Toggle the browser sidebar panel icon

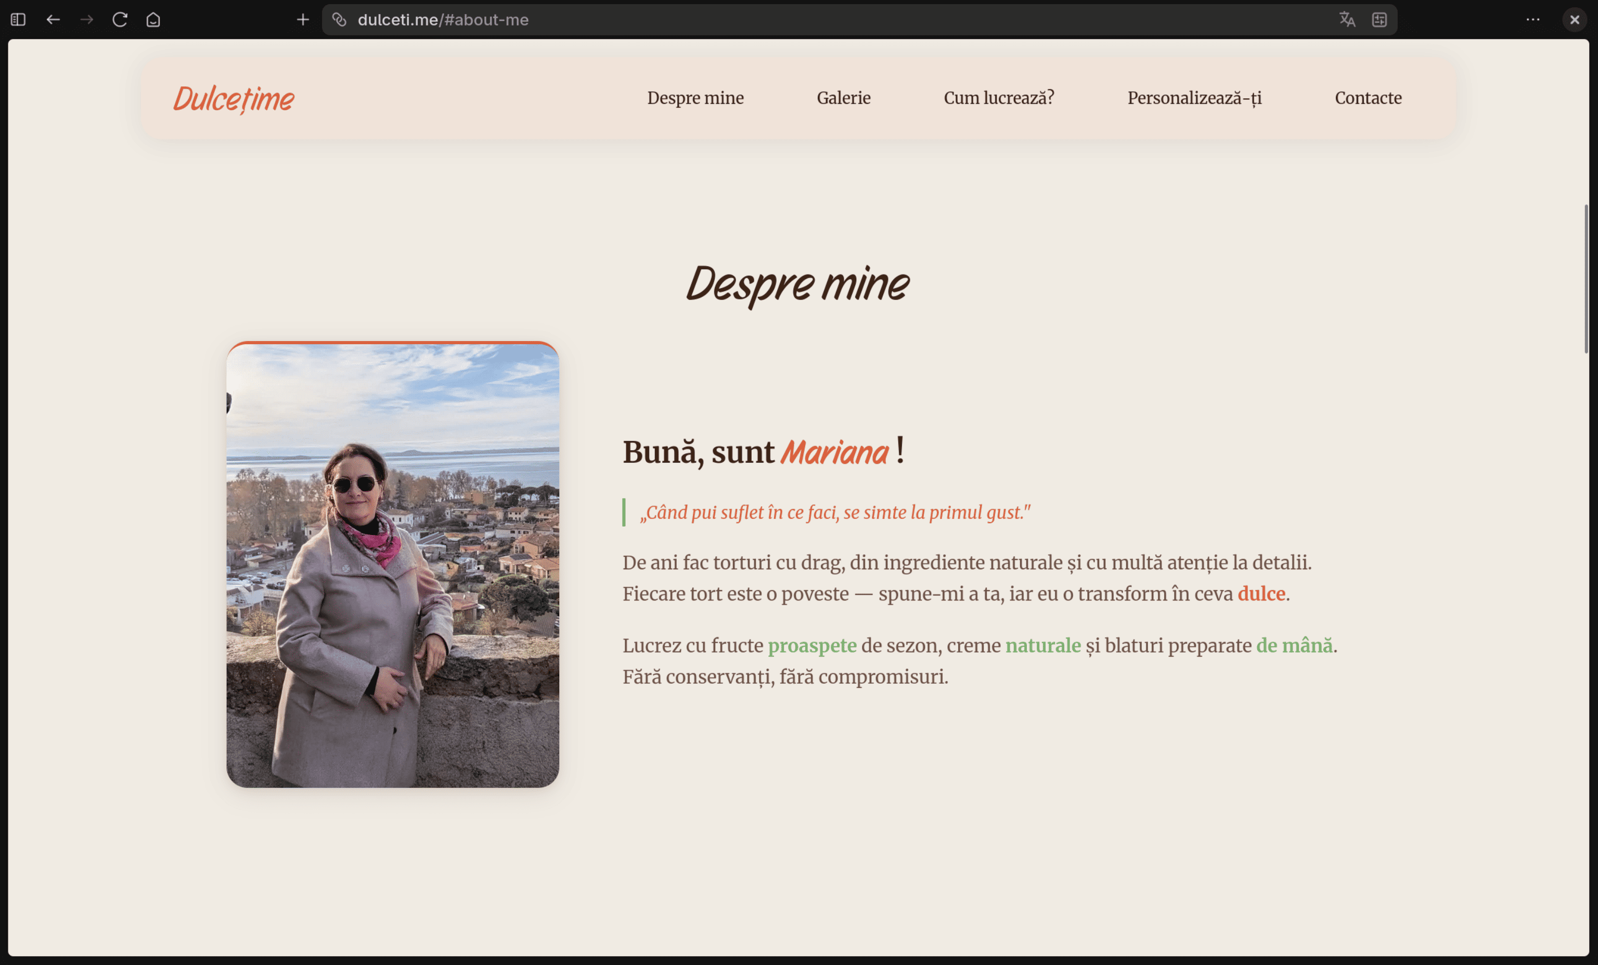point(18,19)
